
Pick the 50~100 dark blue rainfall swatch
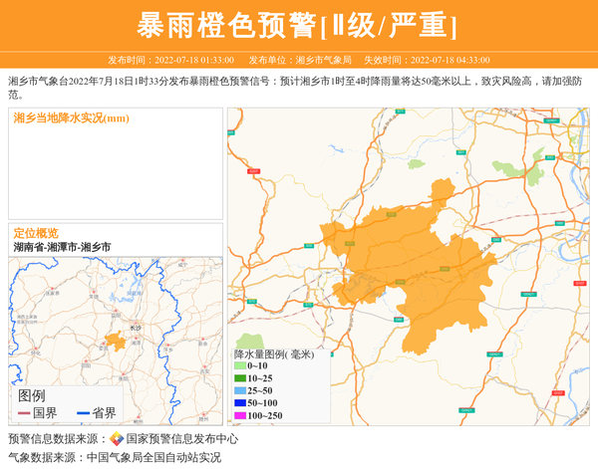pos(239,402)
